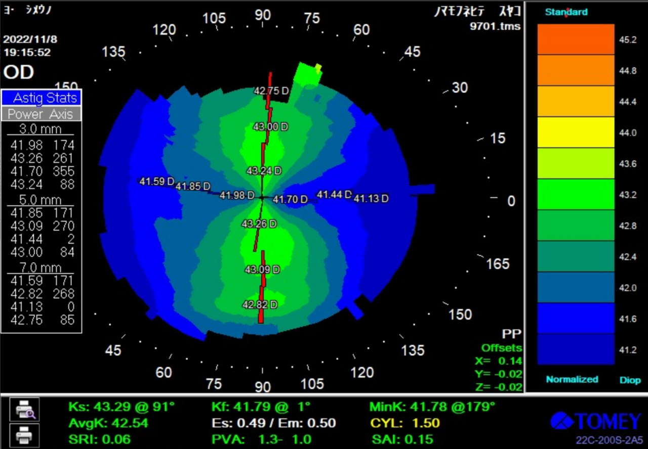Click the center cross of the cornea map

pos(262,197)
